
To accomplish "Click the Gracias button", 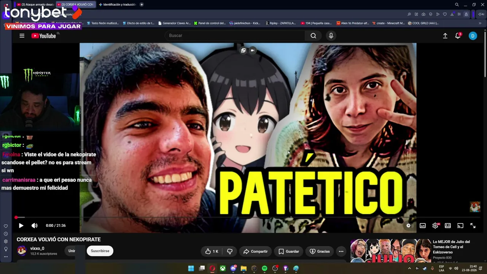I will 320,251.
